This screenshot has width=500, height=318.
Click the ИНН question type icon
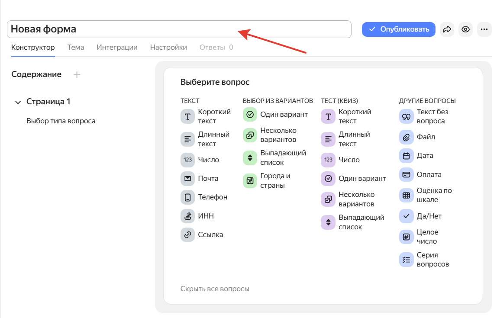pos(187,215)
